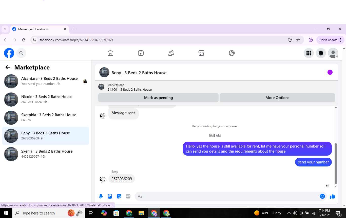Attach a photo with the image icon

pos(110,196)
